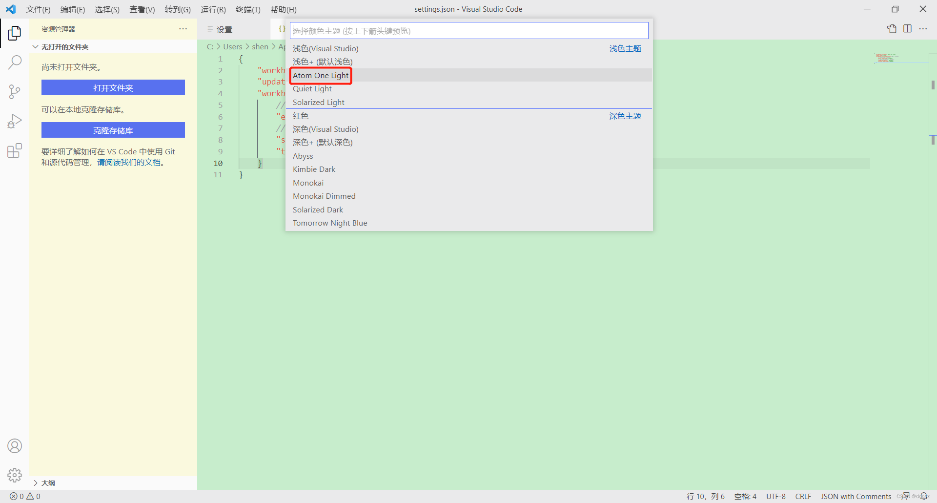Select the 深色+ (默认深色) theme
937x503 pixels.
(469, 142)
